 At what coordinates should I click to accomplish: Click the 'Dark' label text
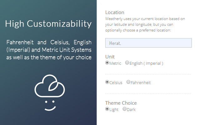coord(132,110)
